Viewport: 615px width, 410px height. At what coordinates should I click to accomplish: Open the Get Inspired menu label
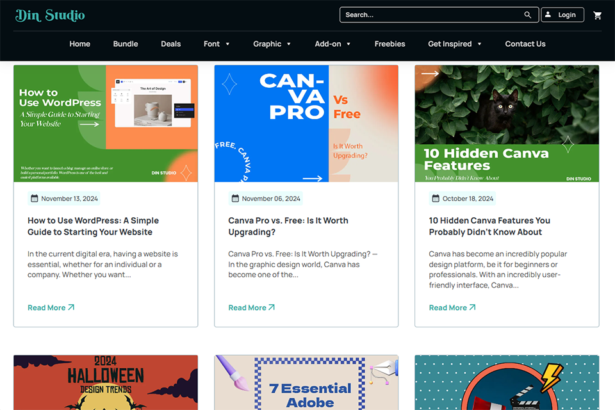(x=450, y=44)
